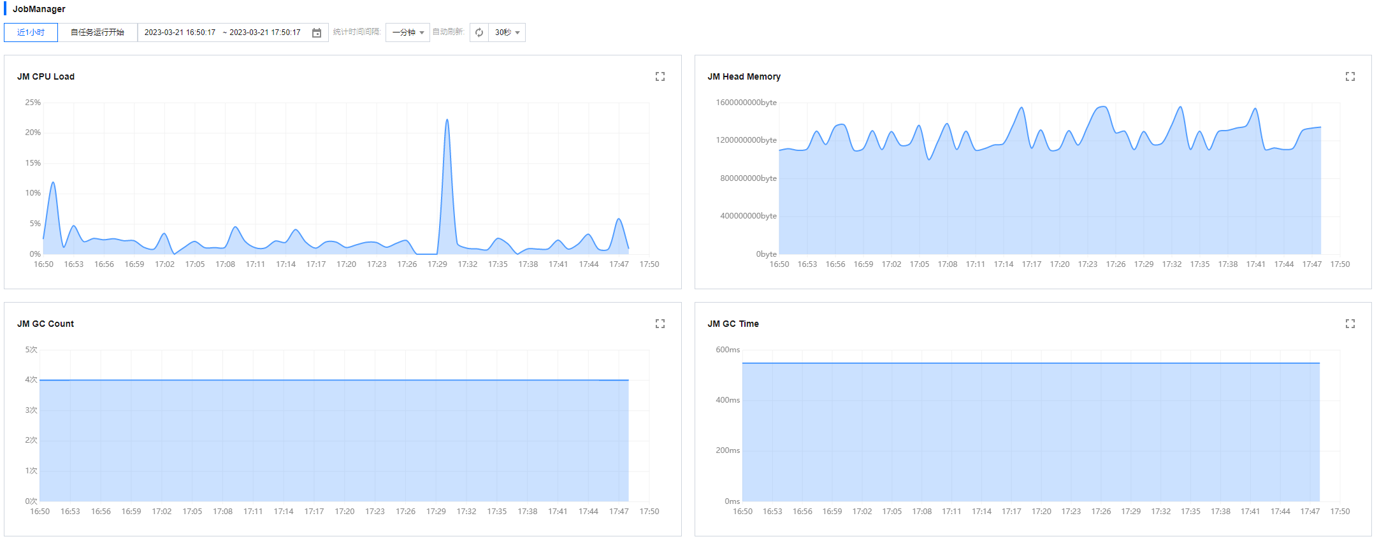Expand JM GC Count chart fullscreen

tap(660, 324)
